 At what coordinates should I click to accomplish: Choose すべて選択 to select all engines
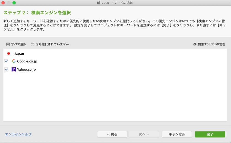pyautogui.click(x=8, y=44)
